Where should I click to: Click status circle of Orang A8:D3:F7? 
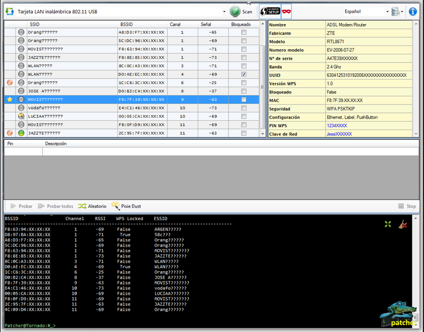coord(21,32)
